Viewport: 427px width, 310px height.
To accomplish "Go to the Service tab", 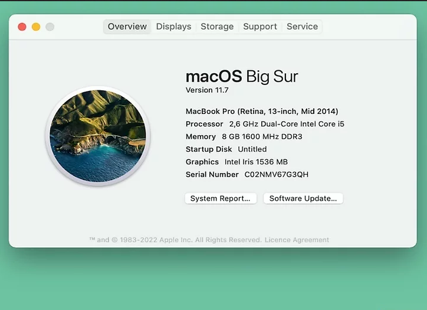I will (x=302, y=27).
